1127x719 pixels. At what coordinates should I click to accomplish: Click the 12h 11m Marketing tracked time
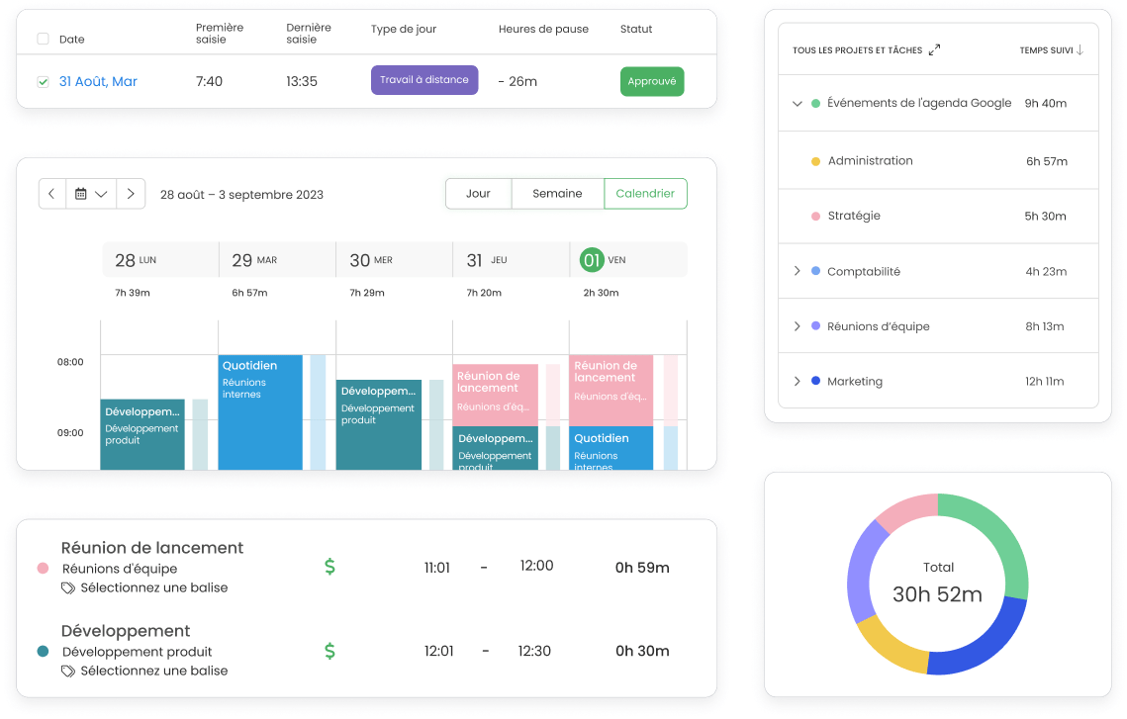[1044, 382]
